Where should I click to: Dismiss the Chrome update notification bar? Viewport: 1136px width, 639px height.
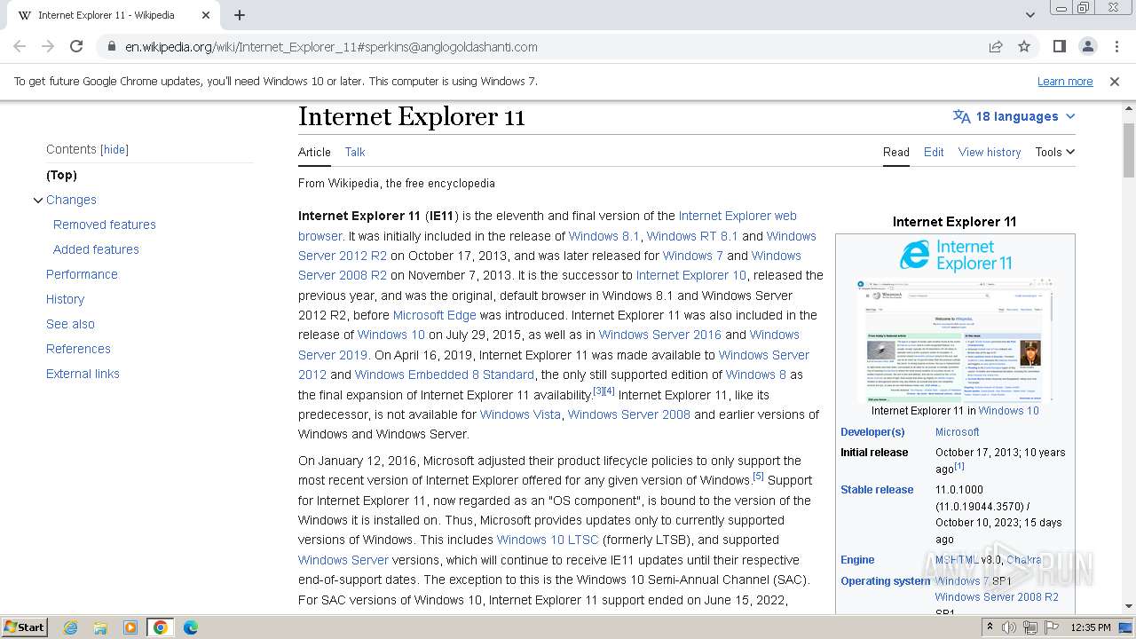click(x=1115, y=82)
